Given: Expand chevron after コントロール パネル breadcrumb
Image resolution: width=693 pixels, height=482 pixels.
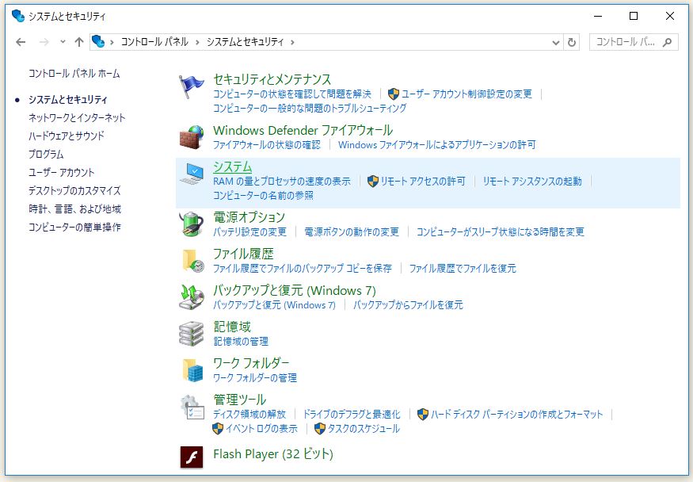Looking at the screenshot, I should tap(197, 43).
